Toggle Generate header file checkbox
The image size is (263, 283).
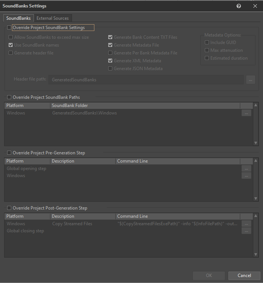(x=11, y=53)
